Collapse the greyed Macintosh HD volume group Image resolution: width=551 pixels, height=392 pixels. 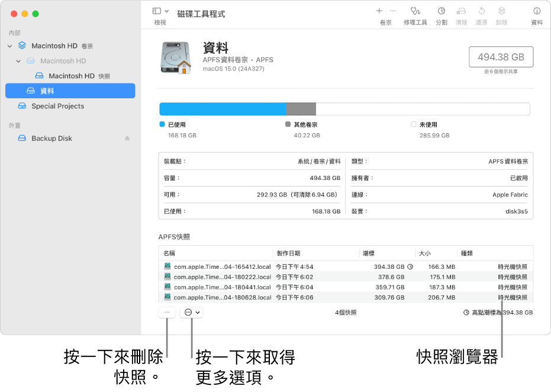click(18, 61)
